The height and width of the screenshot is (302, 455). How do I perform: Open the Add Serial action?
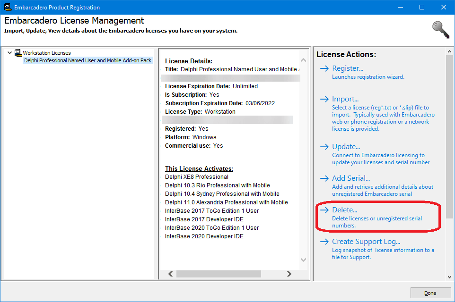[351, 178]
